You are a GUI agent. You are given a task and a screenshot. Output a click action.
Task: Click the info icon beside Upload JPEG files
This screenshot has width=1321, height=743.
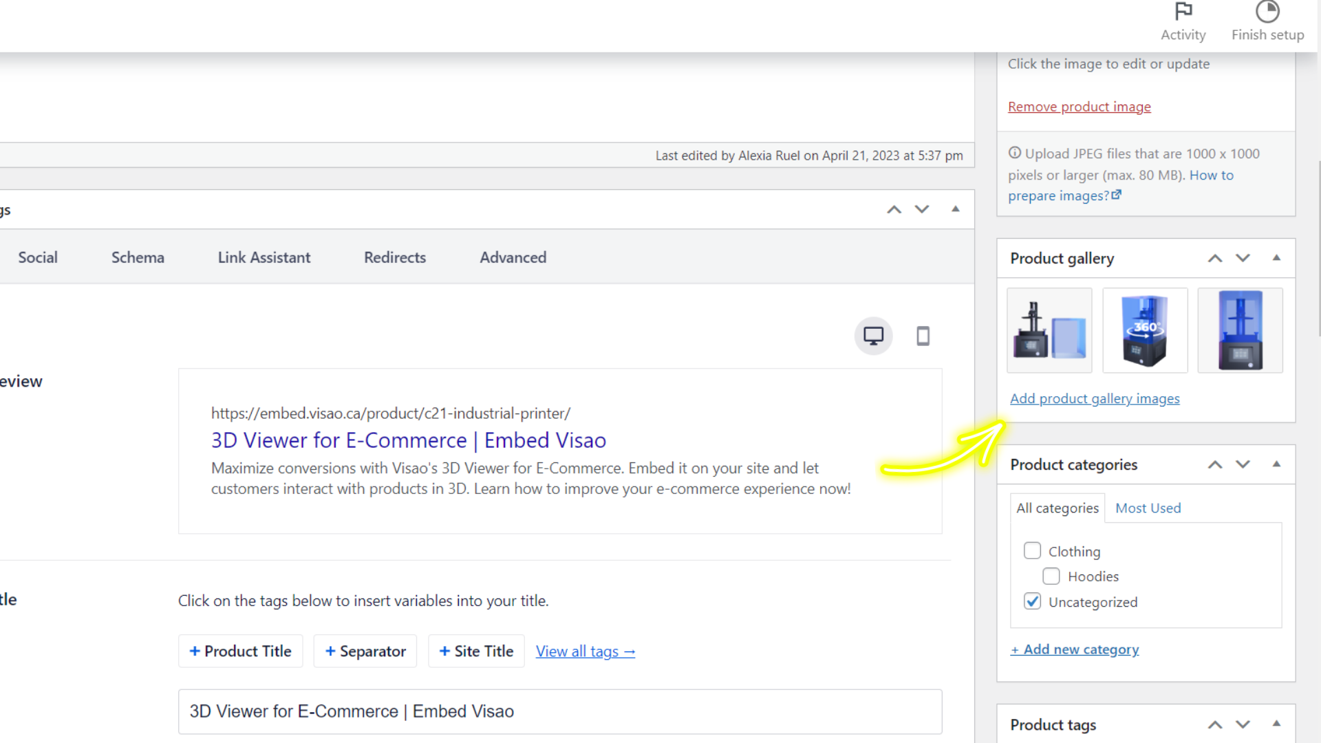(x=1014, y=153)
